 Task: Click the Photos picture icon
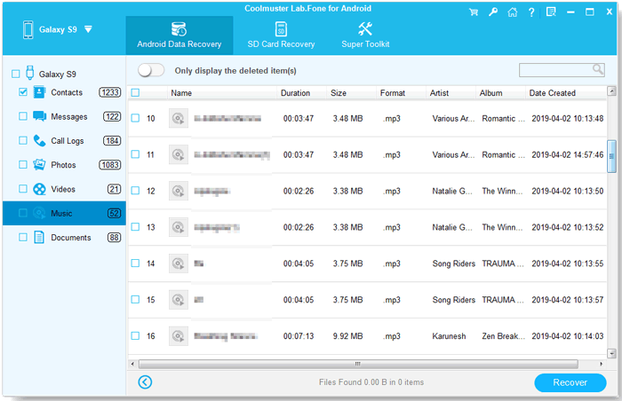39,164
